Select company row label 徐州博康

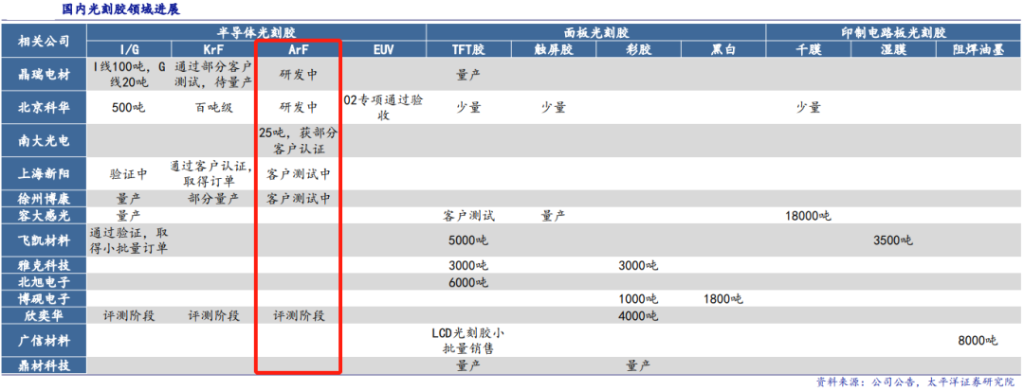44,199
